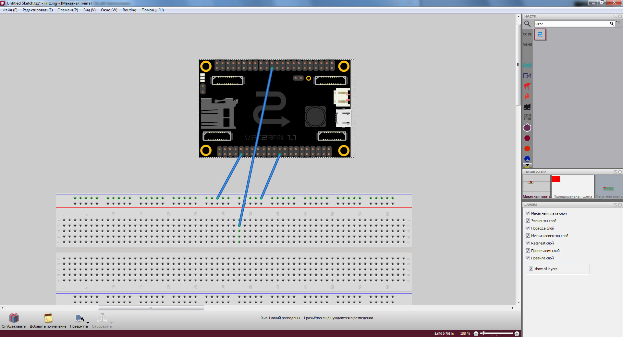
Task: Click the zoom in plus icon
Action: pos(517,334)
